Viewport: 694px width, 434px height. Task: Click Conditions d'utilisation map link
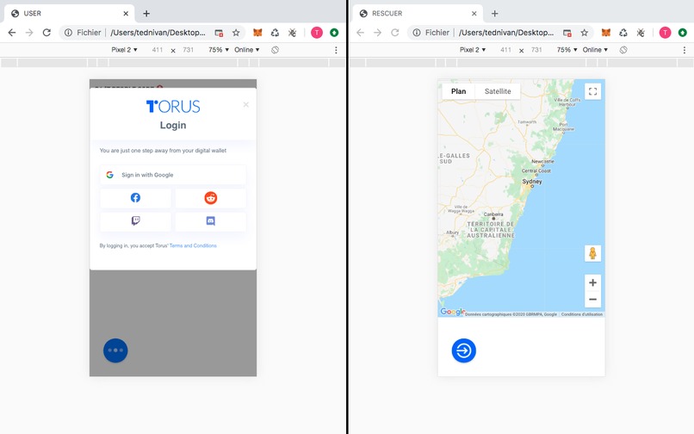(x=581, y=314)
